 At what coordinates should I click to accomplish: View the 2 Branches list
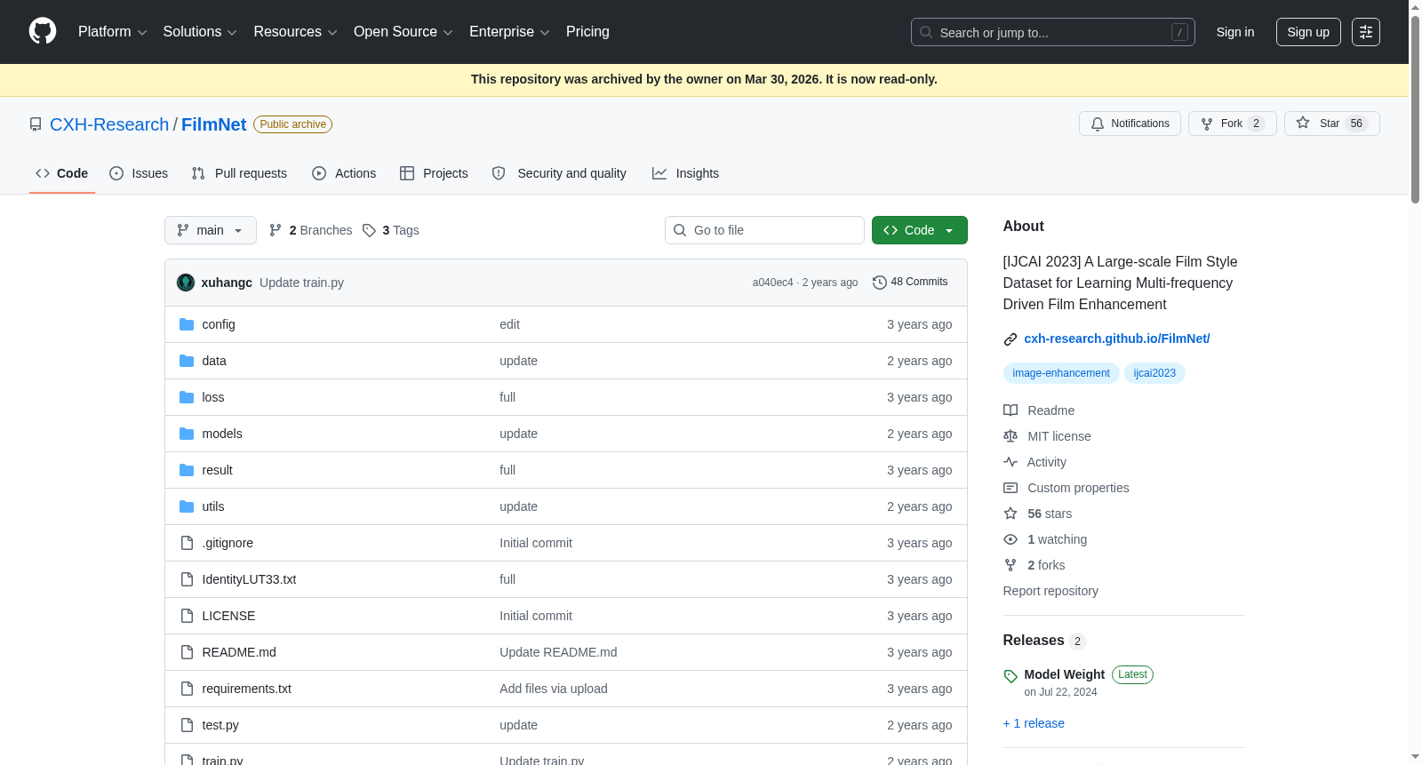(311, 230)
